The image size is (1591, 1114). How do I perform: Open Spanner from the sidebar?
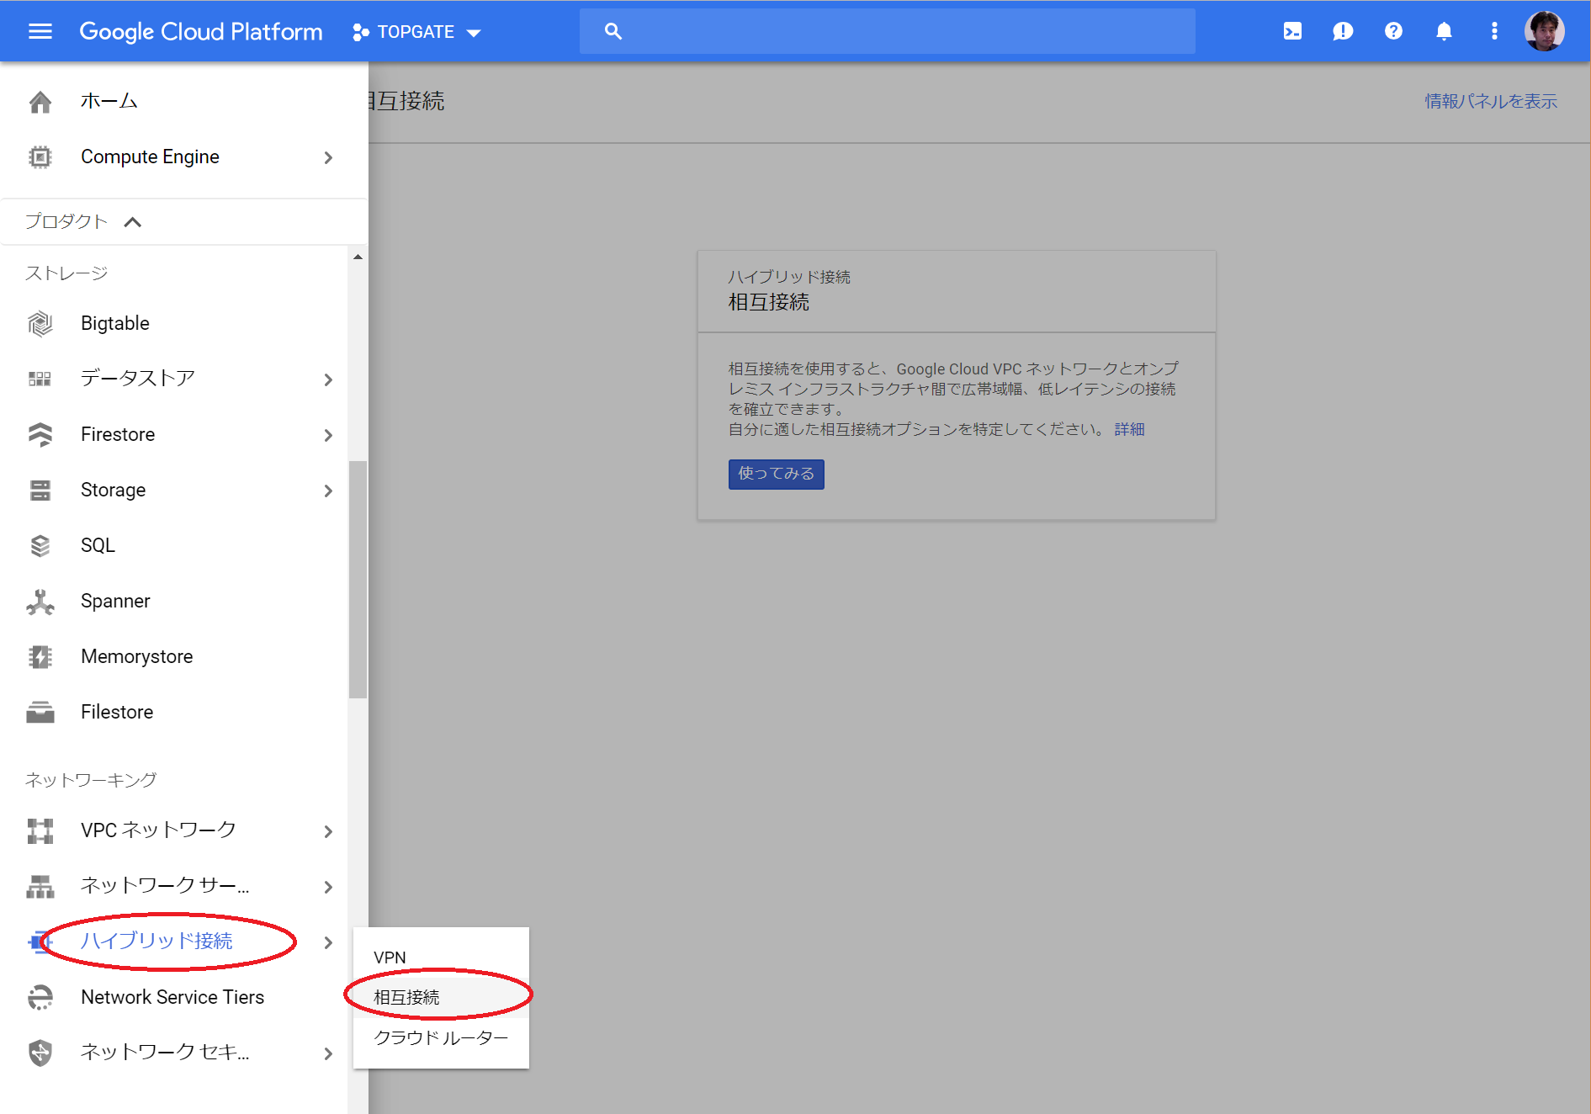[115, 601]
